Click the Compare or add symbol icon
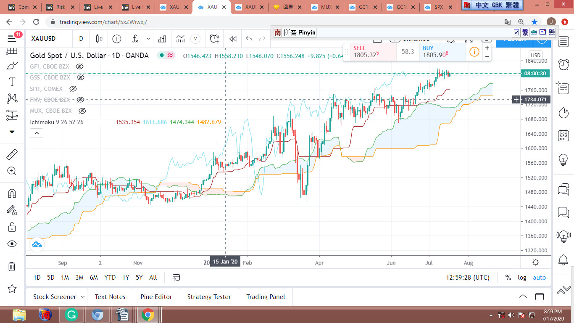The height and width of the screenshot is (323, 574). point(117,39)
